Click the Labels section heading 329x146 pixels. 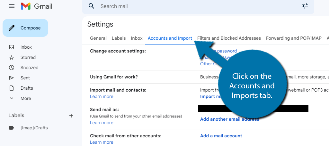[16, 116]
